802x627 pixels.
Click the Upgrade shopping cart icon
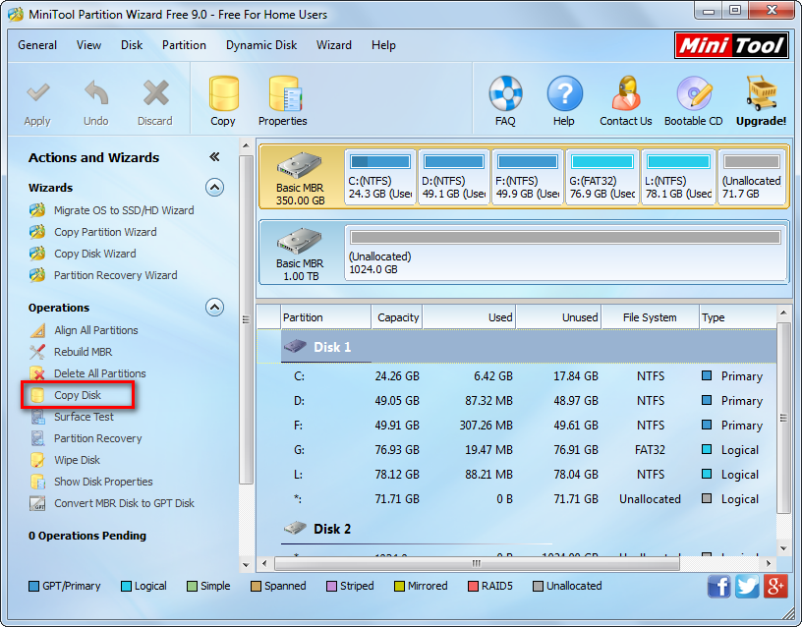(x=761, y=93)
